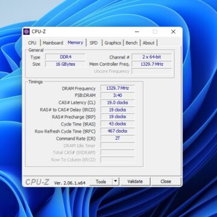Click the DRAM Frequency value field
Screen dimensions: 217x217
pyautogui.click(x=118, y=88)
